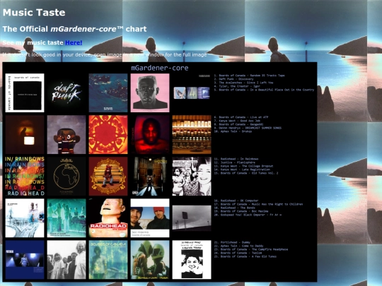
Task: Click the Devon Hendryx Dreamcast Summer Songs cover
Action: (150, 134)
